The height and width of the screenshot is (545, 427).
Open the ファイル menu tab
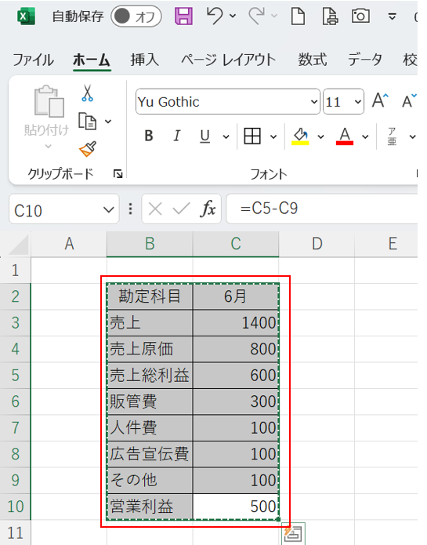click(x=34, y=60)
